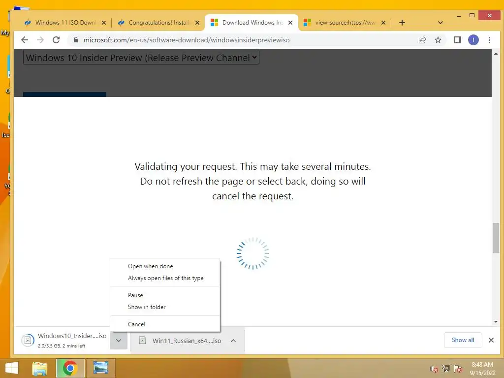The image size is (504, 378).
Task: Close the view-source tab
Action: pyautogui.click(x=383, y=23)
